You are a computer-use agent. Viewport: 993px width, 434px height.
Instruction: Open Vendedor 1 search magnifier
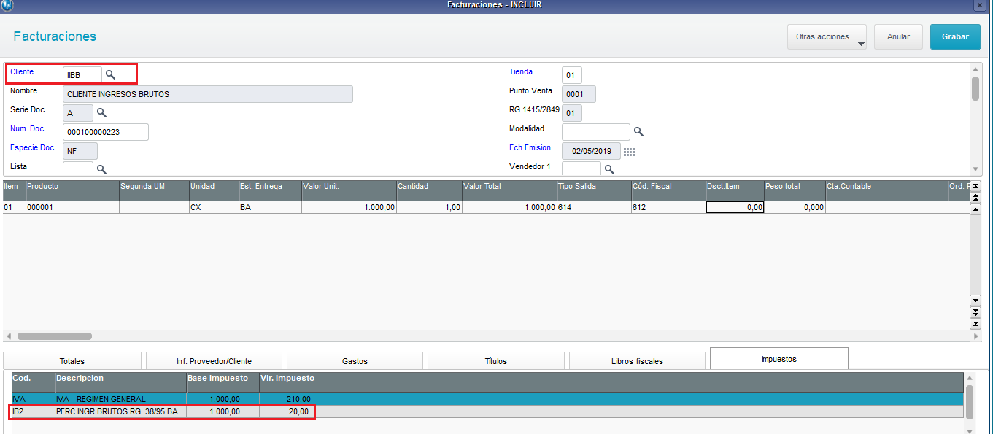[x=609, y=168]
